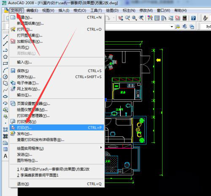This screenshot has height=196, width=211.
Task: Click the Text Style icon
Action: [206, 18]
